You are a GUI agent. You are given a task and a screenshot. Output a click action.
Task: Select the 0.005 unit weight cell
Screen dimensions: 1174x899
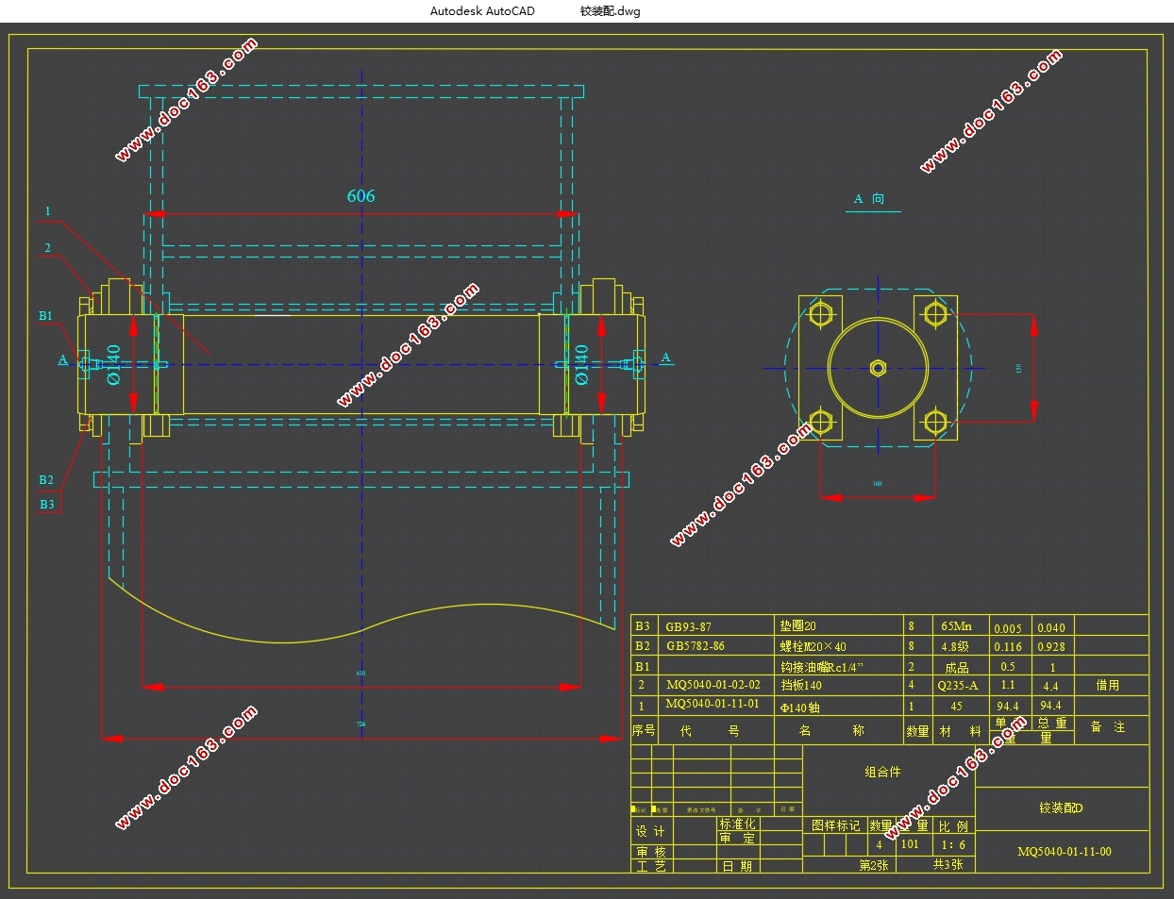click(1008, 628)
